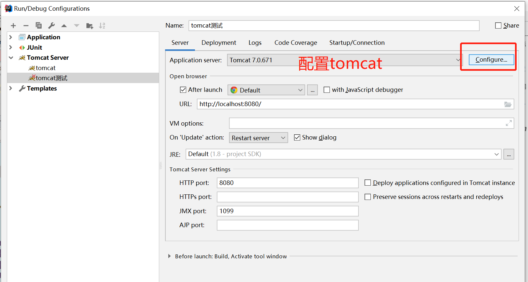Select the Tomcat Server tree item
The width and height of the screenshot is (528, 282).
[x=48, y=57]
